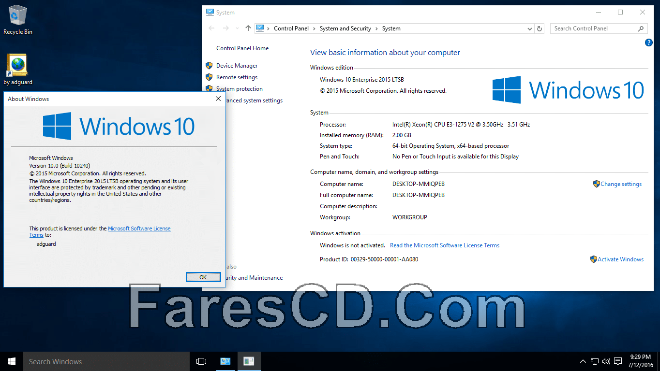Select System and Security breadcrumb
This screenshot has width=660, height=371.
click(x=345, y=29)
